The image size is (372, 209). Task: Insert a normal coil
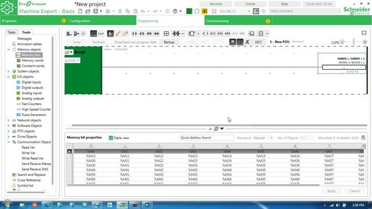point(205,34)
